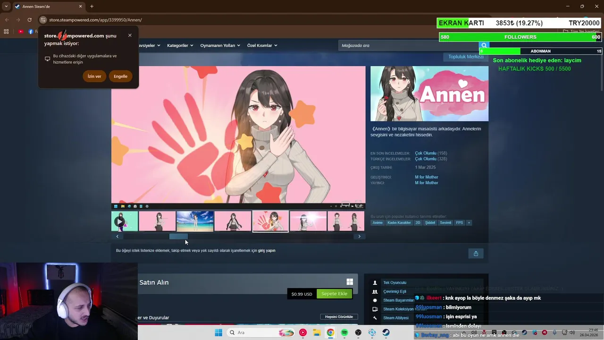Viewport: 604px width, 340px height.
Task: Open the Çevrimiçi Eşli feature link
Action: pos(394,291)
